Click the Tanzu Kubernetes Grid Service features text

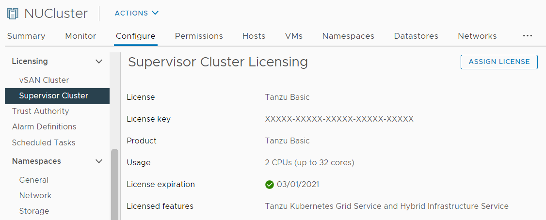click(387, 206)
